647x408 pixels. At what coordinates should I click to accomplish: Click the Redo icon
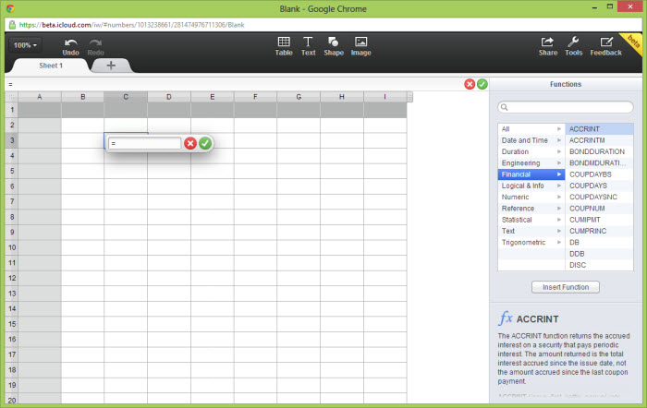point(95,42)
